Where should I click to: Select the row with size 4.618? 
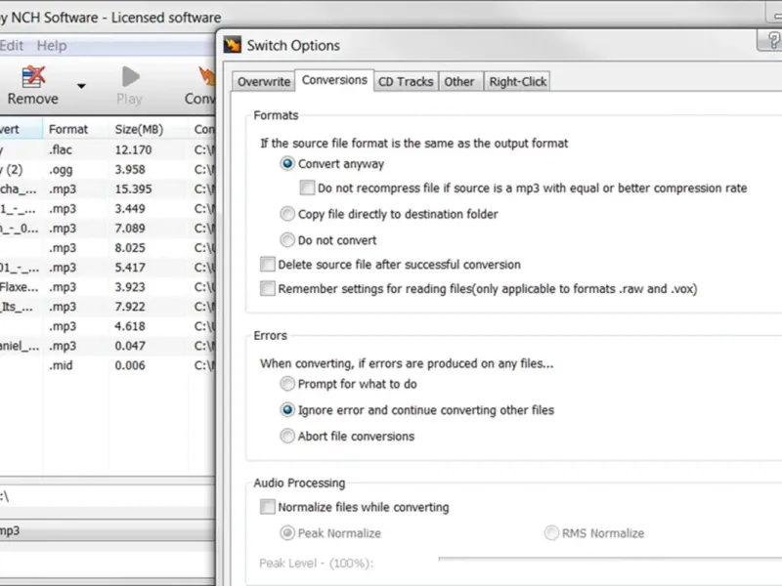tap(108, 326)
